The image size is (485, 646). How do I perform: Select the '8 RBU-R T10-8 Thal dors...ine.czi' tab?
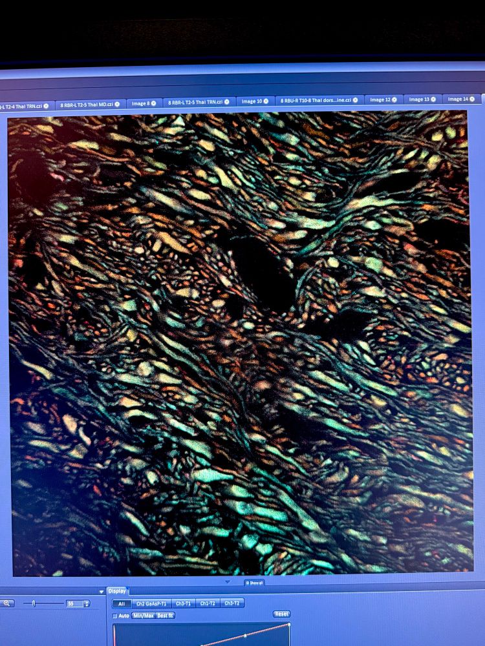(x=319, y=100)
